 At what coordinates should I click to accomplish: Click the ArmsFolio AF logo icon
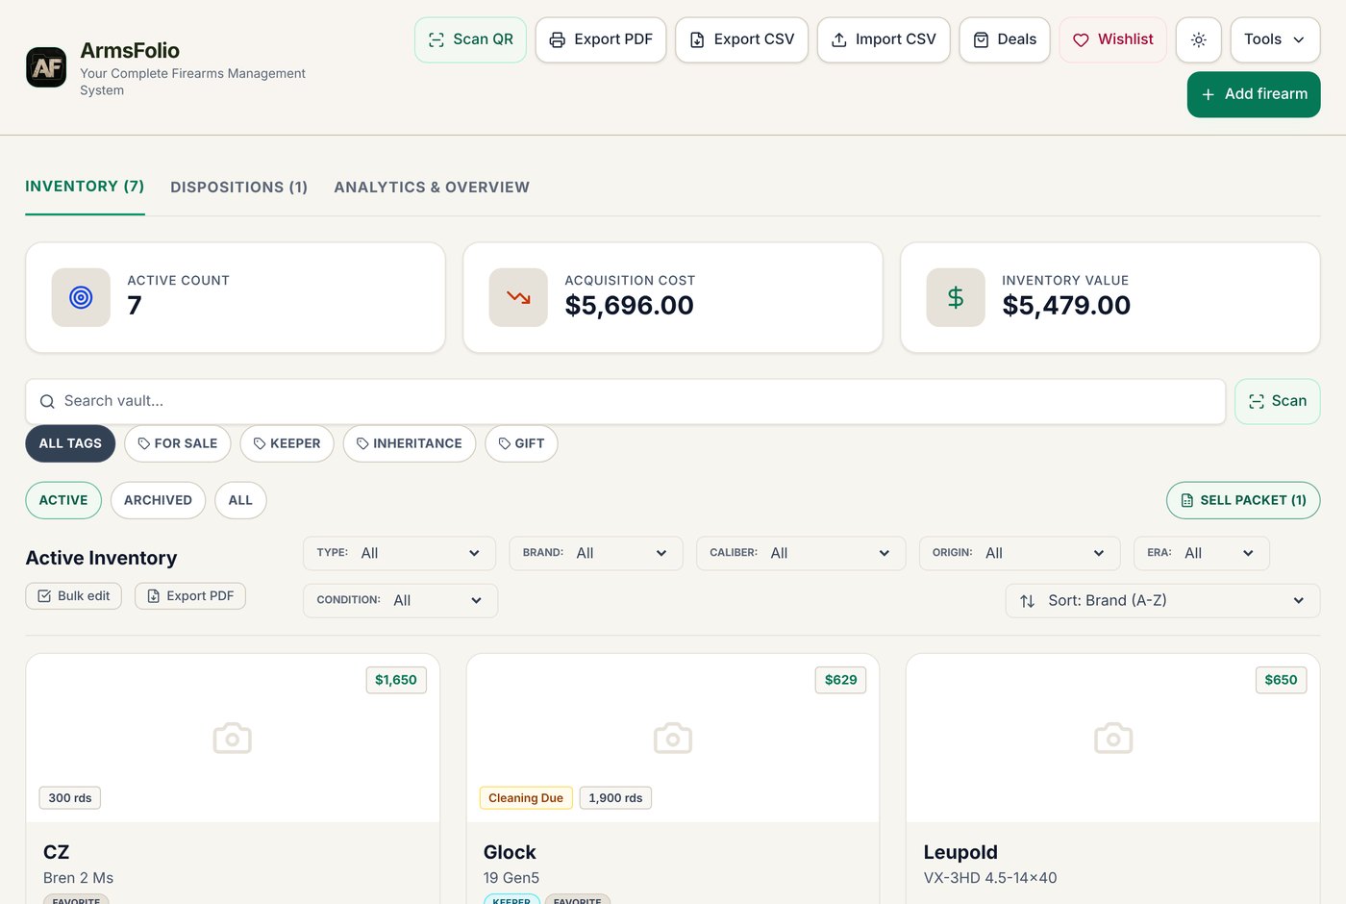pos(46,67)
